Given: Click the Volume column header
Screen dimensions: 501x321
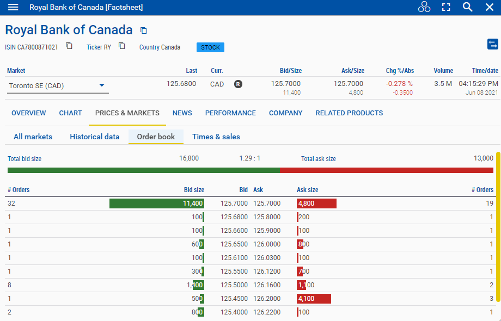Looking at the screenshot, I should pos(443,71).
